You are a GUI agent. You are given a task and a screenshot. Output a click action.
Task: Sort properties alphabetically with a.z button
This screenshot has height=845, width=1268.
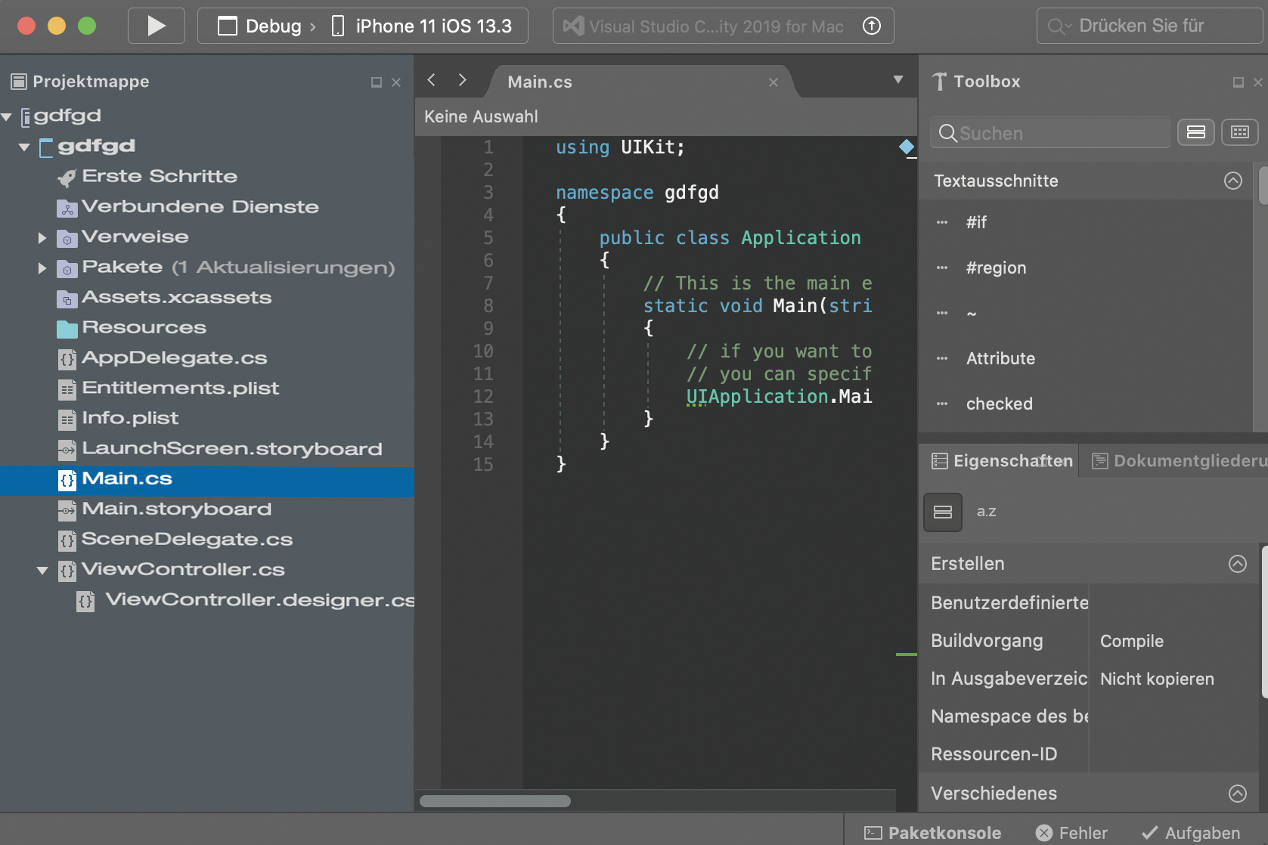(986, 512)
